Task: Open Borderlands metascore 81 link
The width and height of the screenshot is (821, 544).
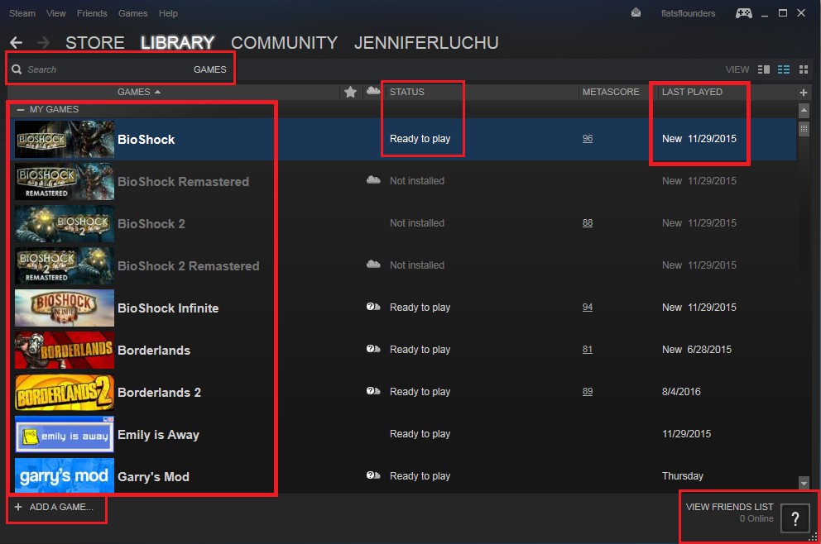Action: pyautogui.click(x=588, y=350)
